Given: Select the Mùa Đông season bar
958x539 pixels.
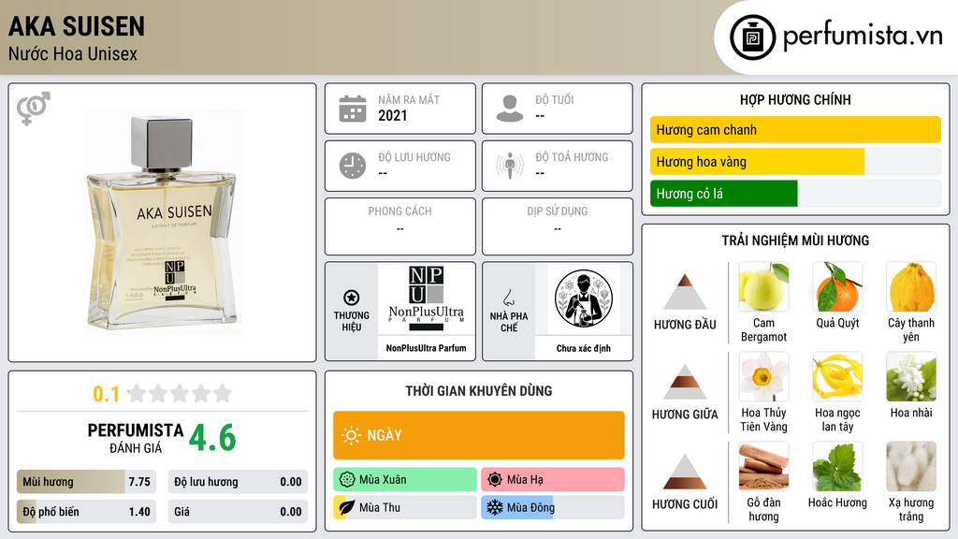Looking at the screenshot, I should pyautogui.click(x=553, y=507).
